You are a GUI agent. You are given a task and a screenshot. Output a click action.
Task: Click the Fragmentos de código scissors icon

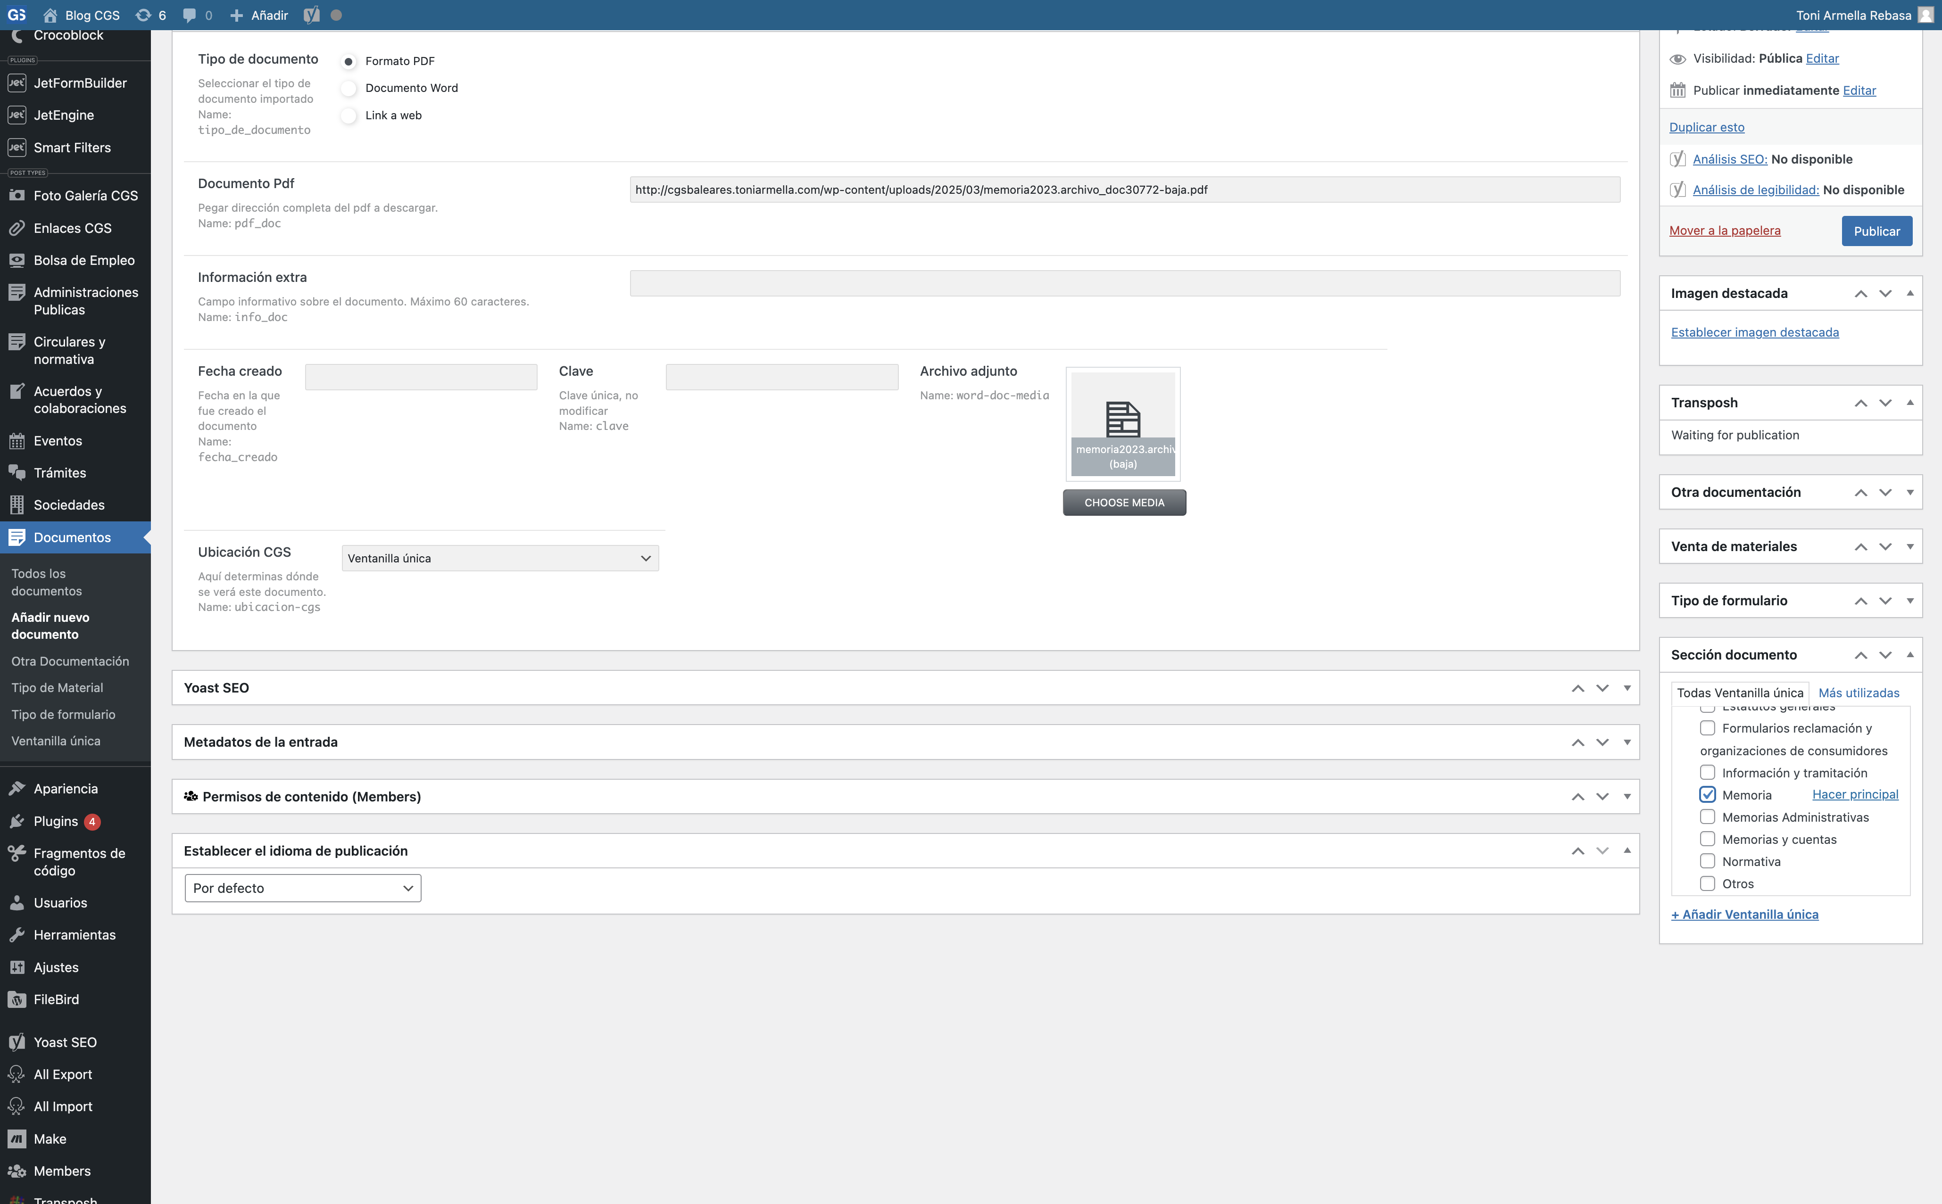pyautogui.click(x=17, y=854)
